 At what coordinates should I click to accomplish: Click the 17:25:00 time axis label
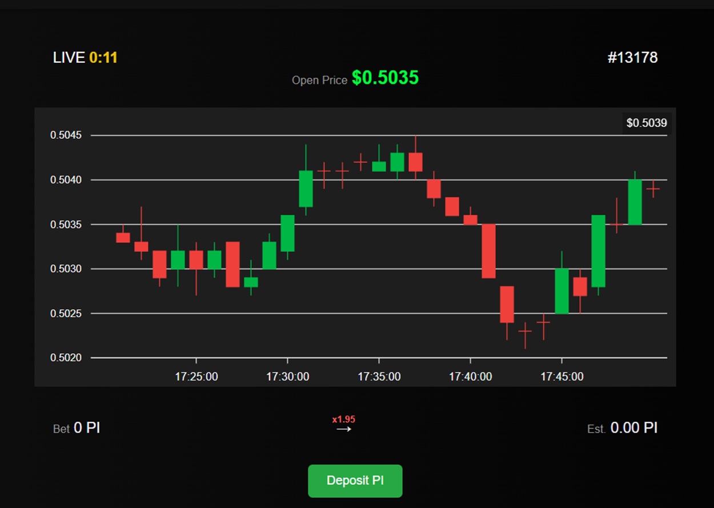[x=196, y=377]
